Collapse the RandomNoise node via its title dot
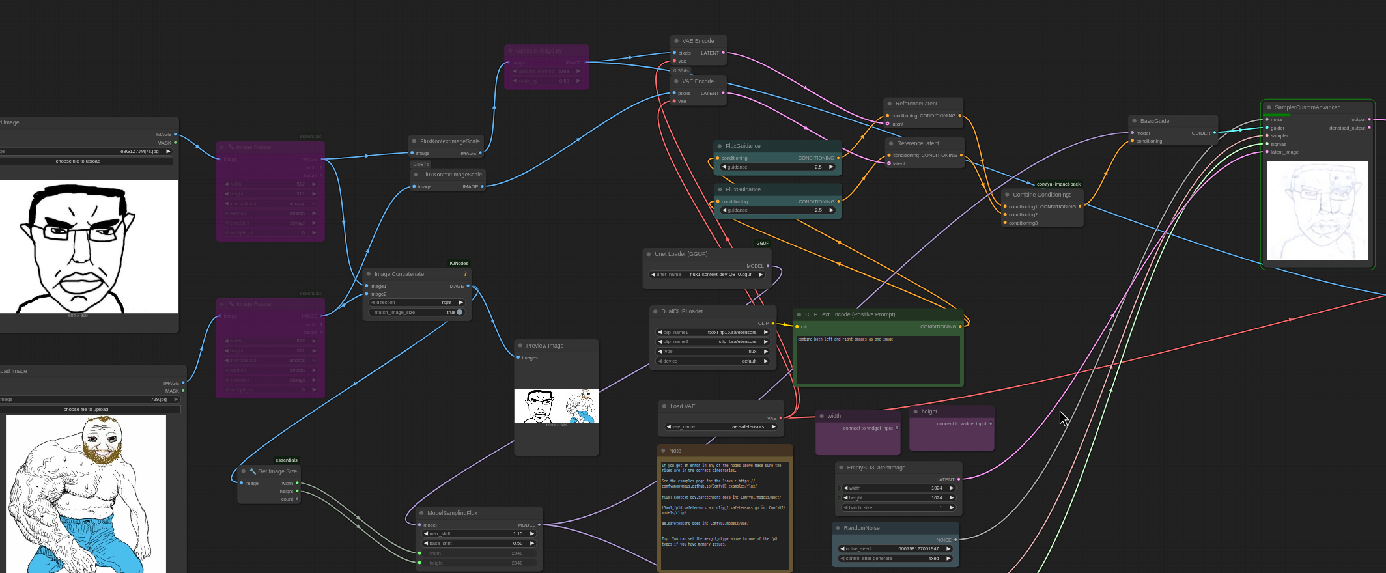This screenshot has height=573, width=1386. coord(838,528)
